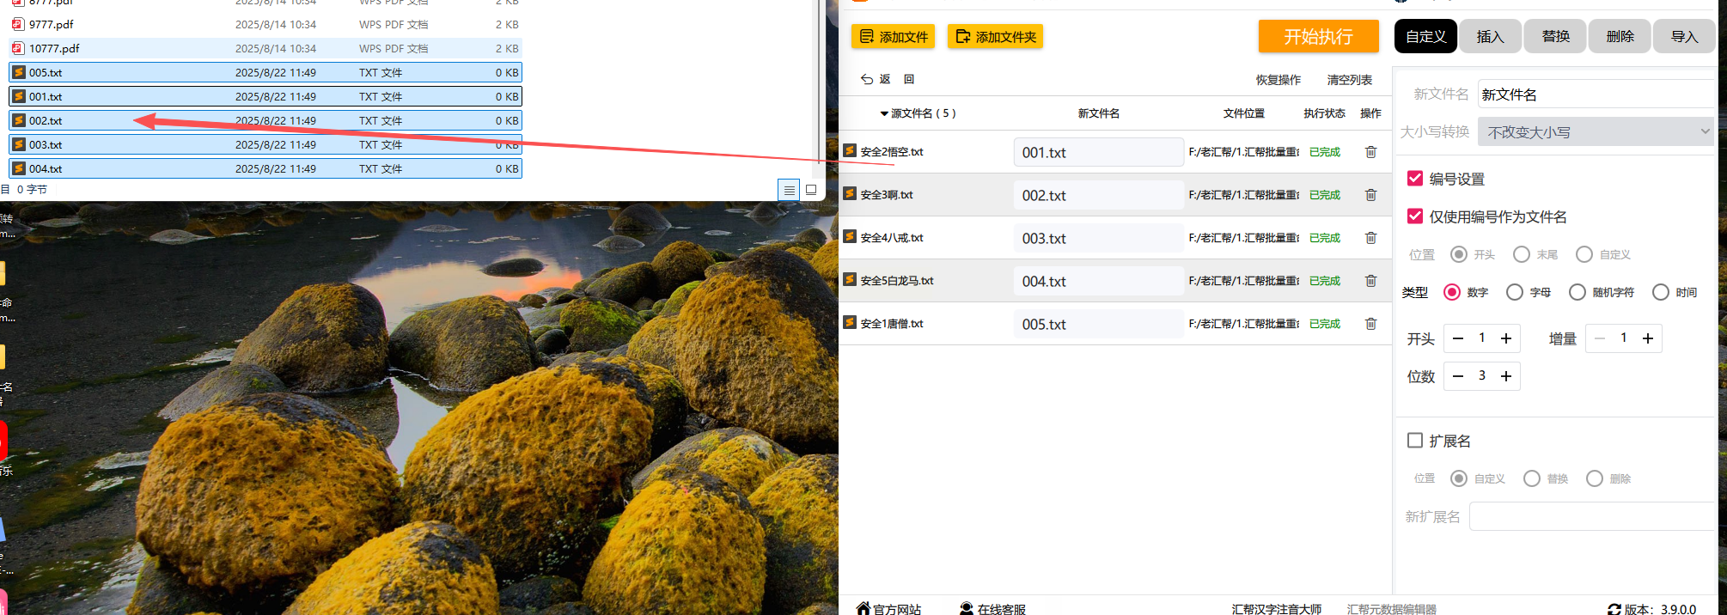Decrease the 开头 start number

[1458, 338]
